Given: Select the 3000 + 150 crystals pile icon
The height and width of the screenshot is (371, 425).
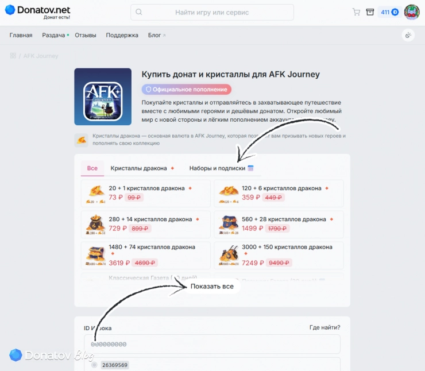Looking at the screenshot, I should pos(229,256).
